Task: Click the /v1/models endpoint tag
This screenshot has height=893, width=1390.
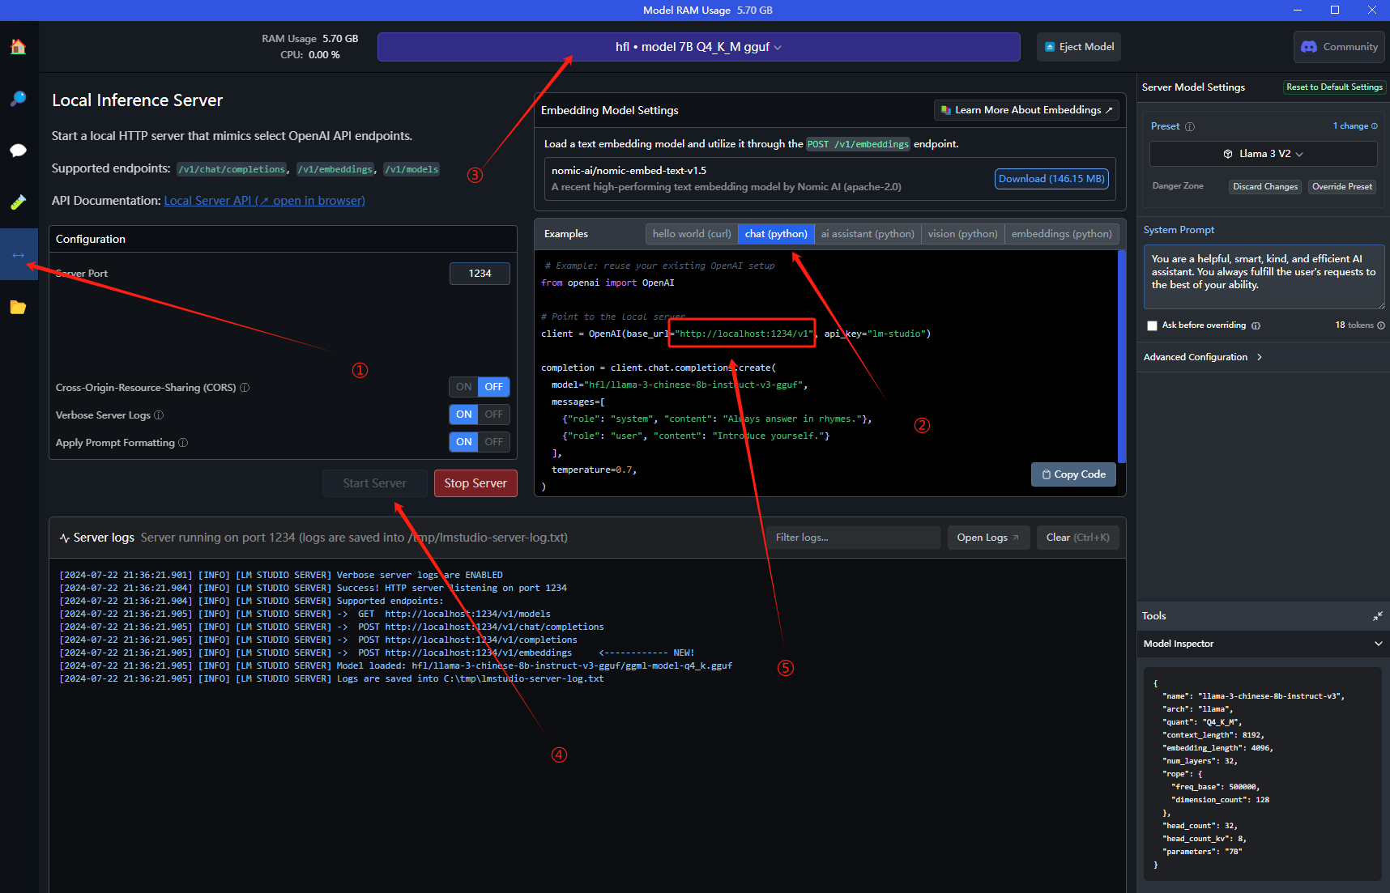Action: (411, 169)
